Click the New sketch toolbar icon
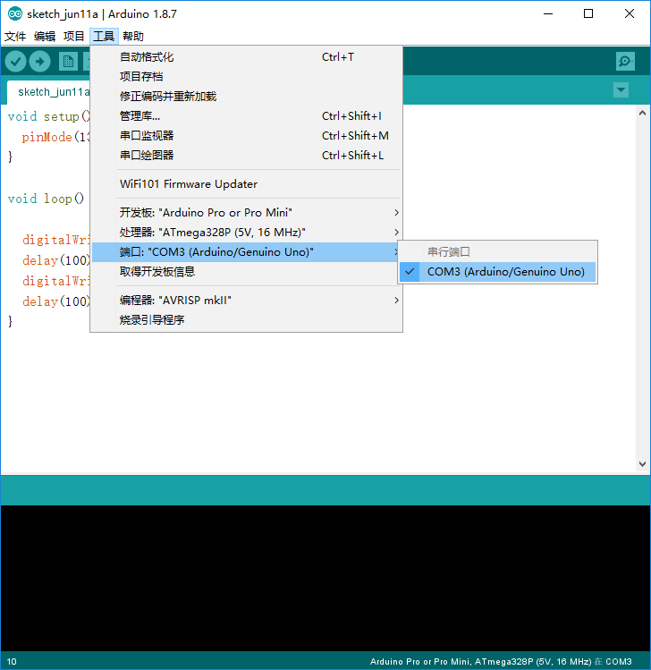 click(x=68, y=62)
